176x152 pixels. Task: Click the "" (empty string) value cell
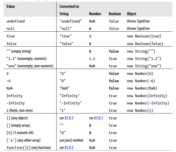pyautogui.click(x=19, y=51)
